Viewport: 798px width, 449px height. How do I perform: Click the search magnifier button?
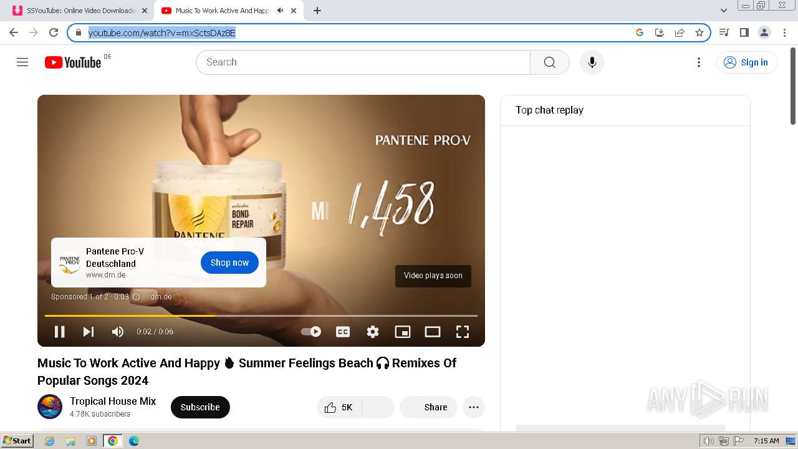[x=549, y=62]
